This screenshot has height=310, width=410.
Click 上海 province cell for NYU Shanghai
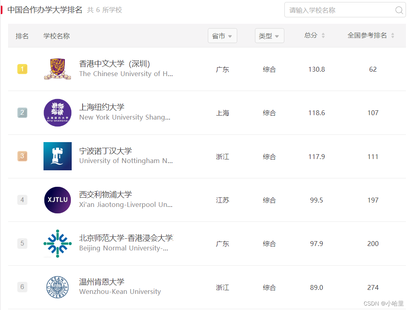222,113
